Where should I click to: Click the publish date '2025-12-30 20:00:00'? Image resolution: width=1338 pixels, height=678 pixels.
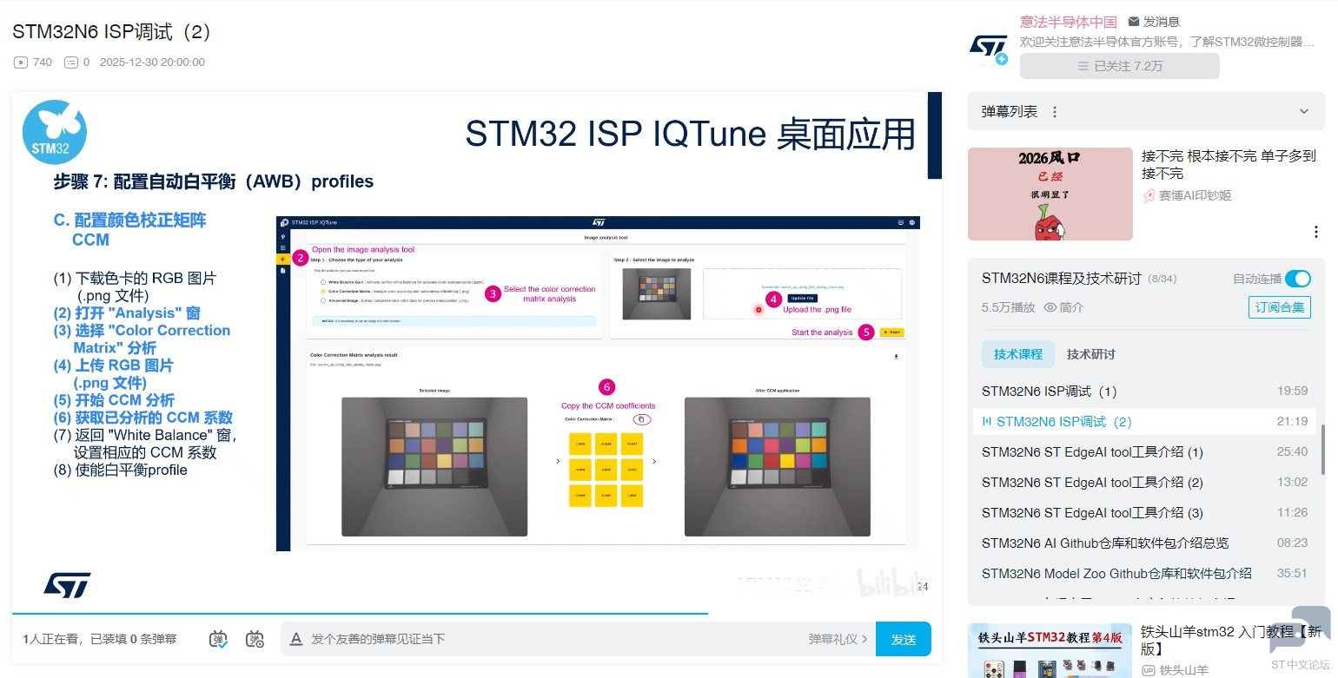[152, 63]
